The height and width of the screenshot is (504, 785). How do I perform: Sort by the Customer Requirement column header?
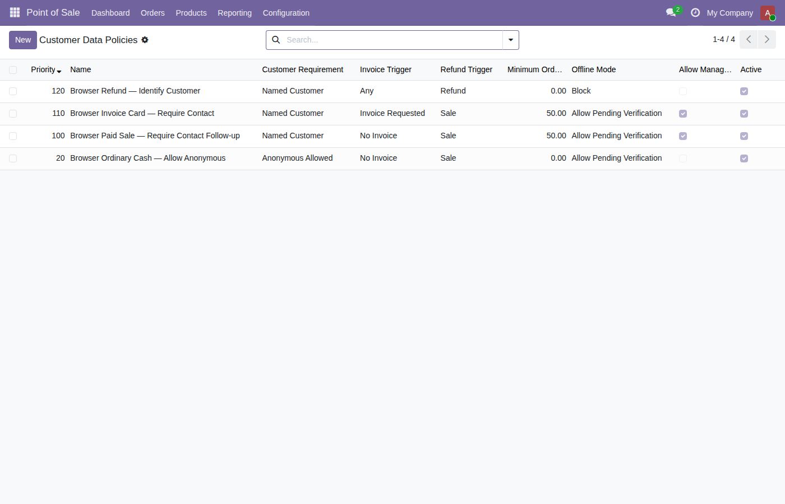(303, 69)
